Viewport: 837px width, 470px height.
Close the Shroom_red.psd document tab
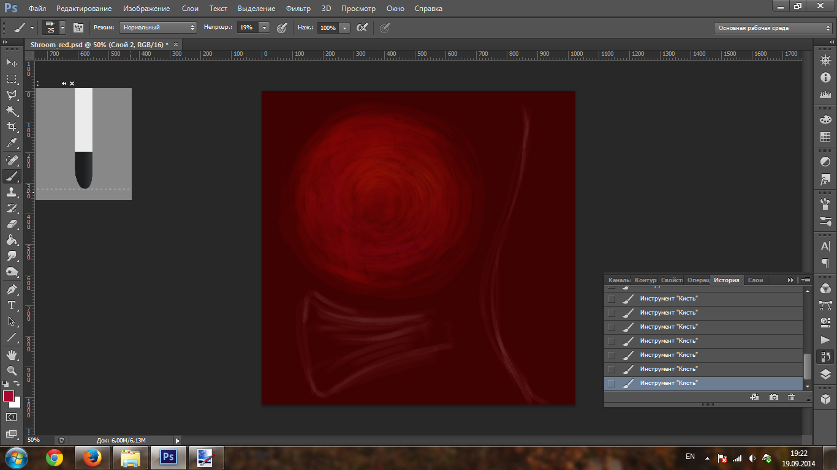176,45
